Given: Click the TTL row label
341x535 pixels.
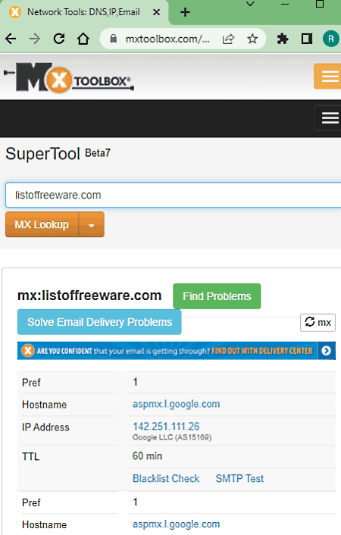Looking at the screenshot, I should coord(31,456).
